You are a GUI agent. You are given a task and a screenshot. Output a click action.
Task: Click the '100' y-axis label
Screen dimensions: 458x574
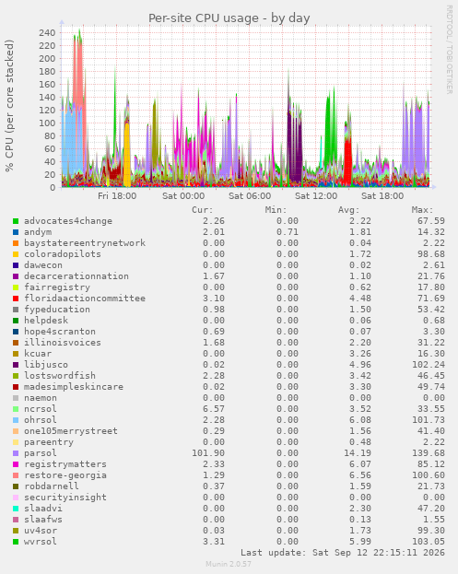coord(47,123)
